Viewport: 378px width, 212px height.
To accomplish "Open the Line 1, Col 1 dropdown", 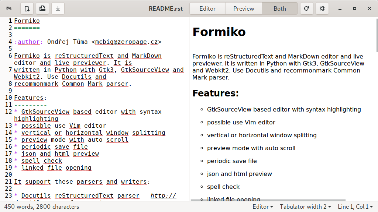I will coord(355,207).
